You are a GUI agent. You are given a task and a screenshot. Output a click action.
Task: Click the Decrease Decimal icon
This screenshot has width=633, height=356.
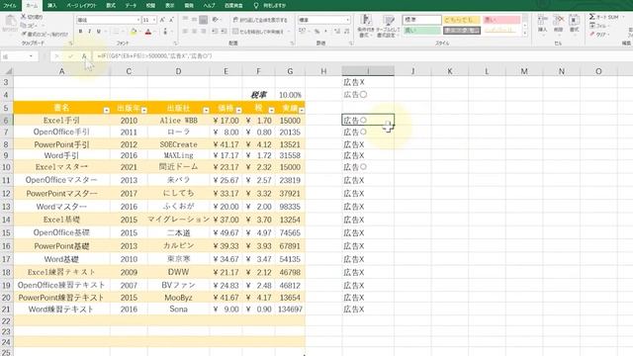point(347,31)
